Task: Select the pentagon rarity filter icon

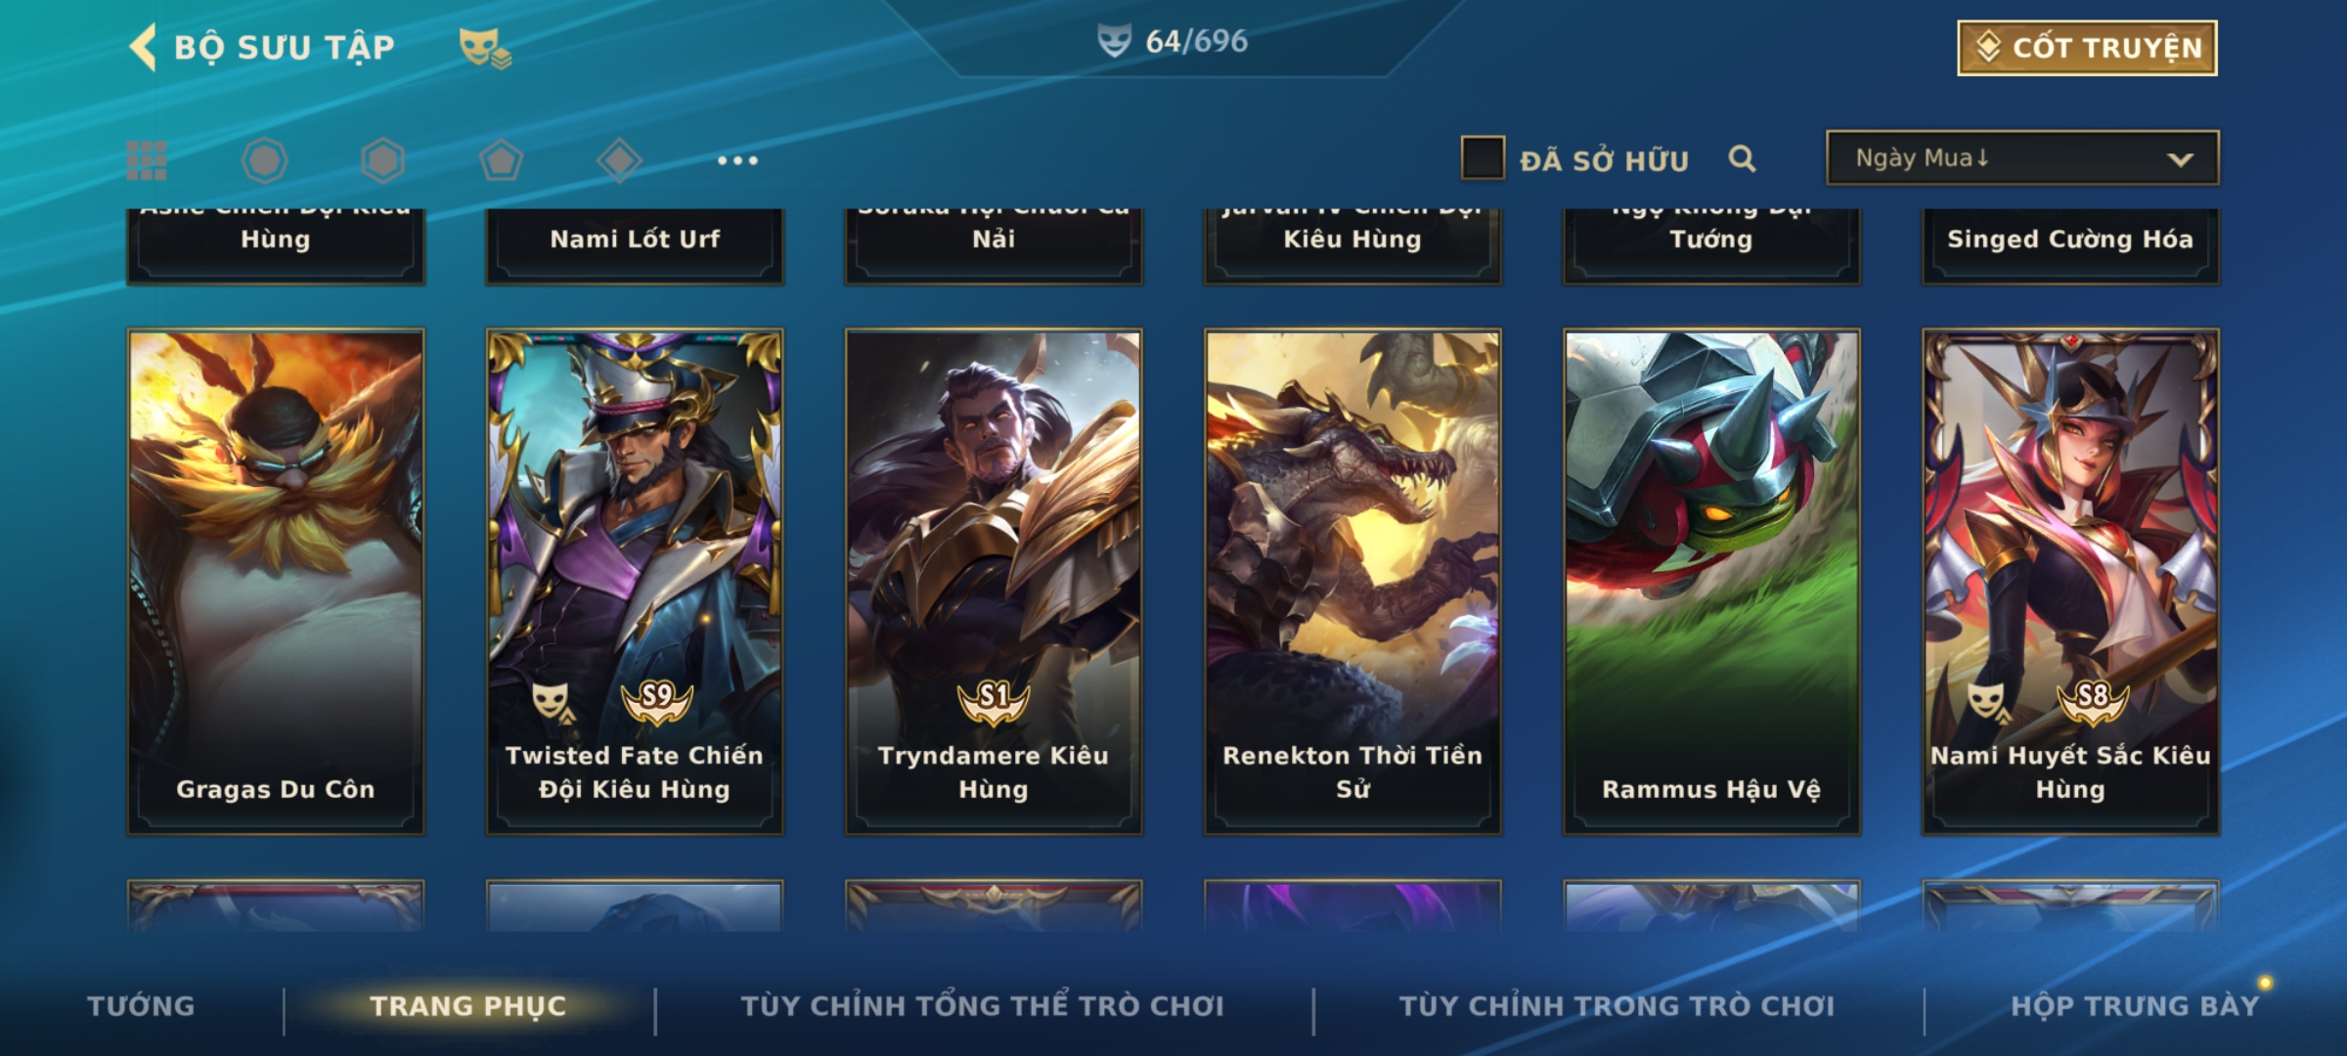Action: 501,160
